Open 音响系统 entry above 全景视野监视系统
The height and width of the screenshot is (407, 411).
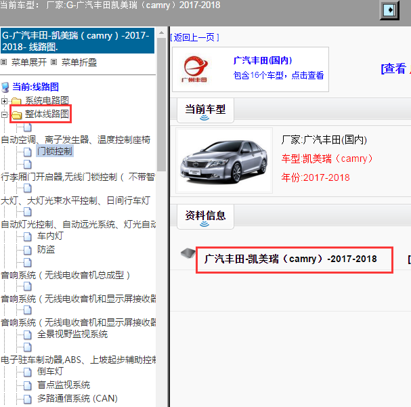pyautogui.click(x=78, y=322)
